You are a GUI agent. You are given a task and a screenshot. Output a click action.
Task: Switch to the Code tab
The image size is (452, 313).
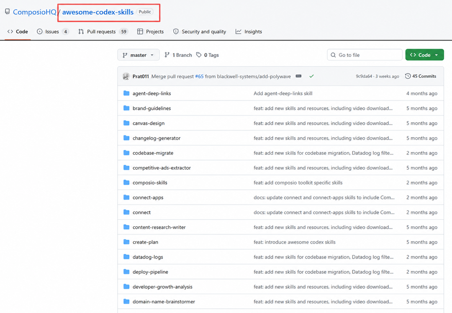[18, 32]
